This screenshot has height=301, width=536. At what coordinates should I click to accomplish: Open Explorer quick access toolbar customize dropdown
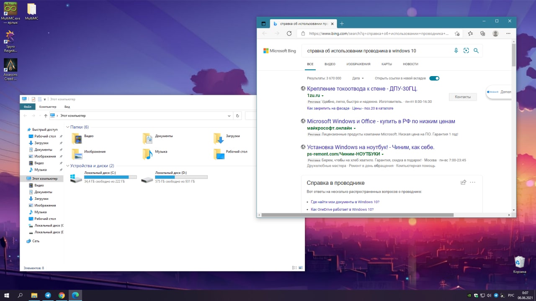(x=45, y=99)
